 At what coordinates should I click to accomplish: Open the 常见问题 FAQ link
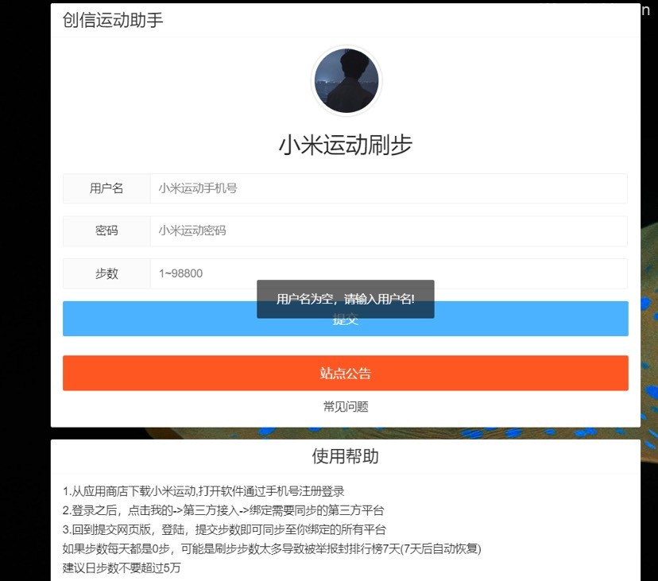coord(346,406)
